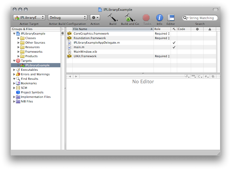The image size is (231, 170).
Task: Open the Active Target popup
Action: (x=29, y=18)
